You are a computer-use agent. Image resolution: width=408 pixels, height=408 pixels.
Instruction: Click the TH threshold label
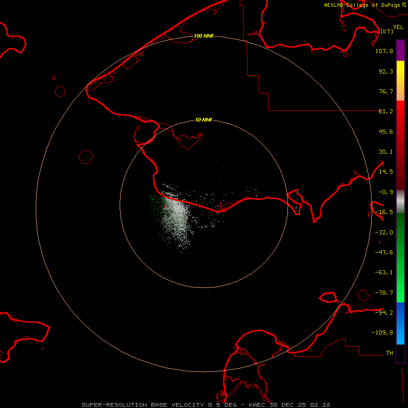point(389,353)
